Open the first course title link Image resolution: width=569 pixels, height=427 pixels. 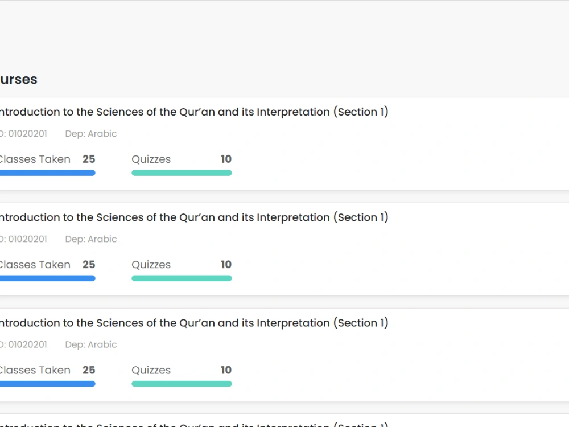(192, 112)
